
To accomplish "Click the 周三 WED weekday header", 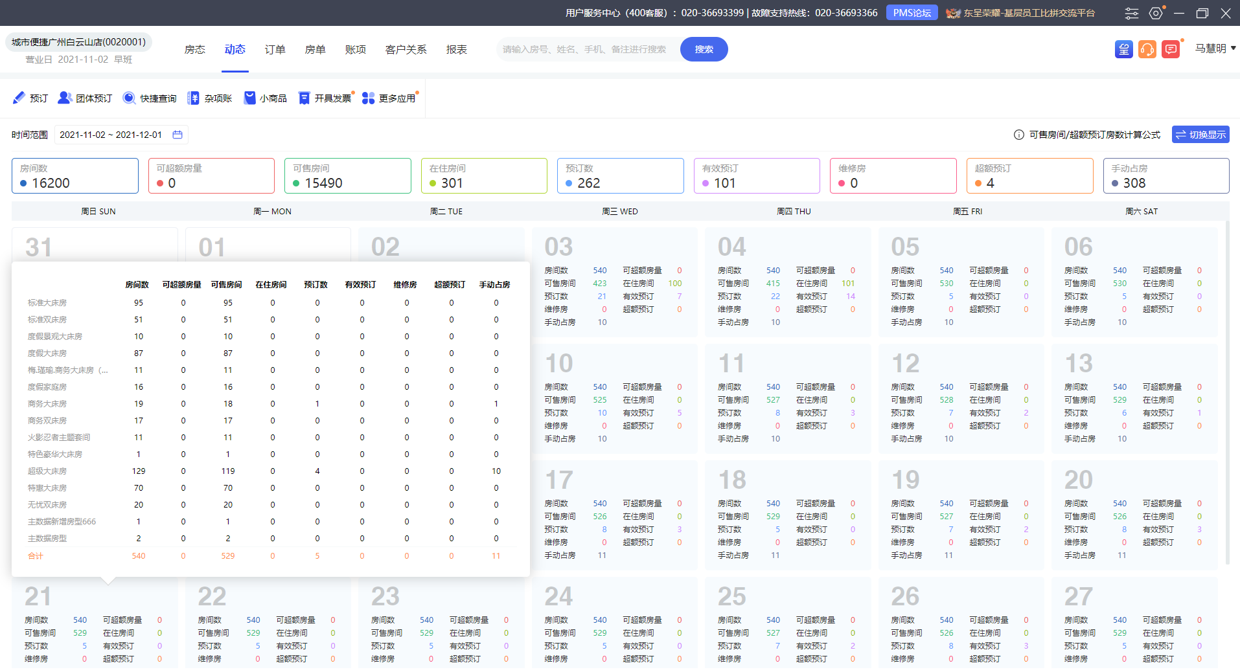I will pyautogui.click(x=619, y=211).
